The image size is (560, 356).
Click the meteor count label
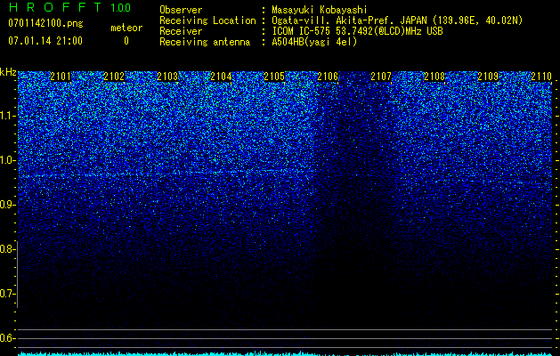click(x=126, y=28)
